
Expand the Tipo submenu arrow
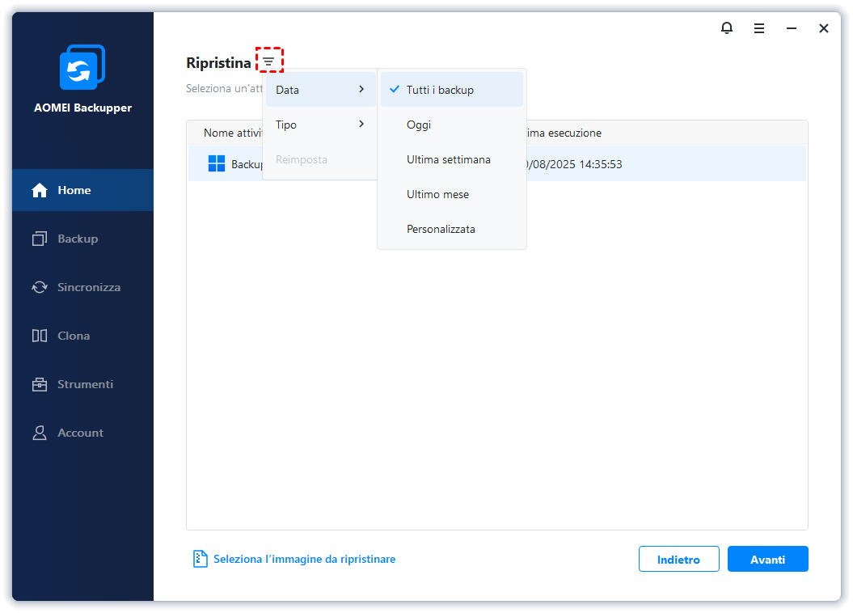click(361, 124)
